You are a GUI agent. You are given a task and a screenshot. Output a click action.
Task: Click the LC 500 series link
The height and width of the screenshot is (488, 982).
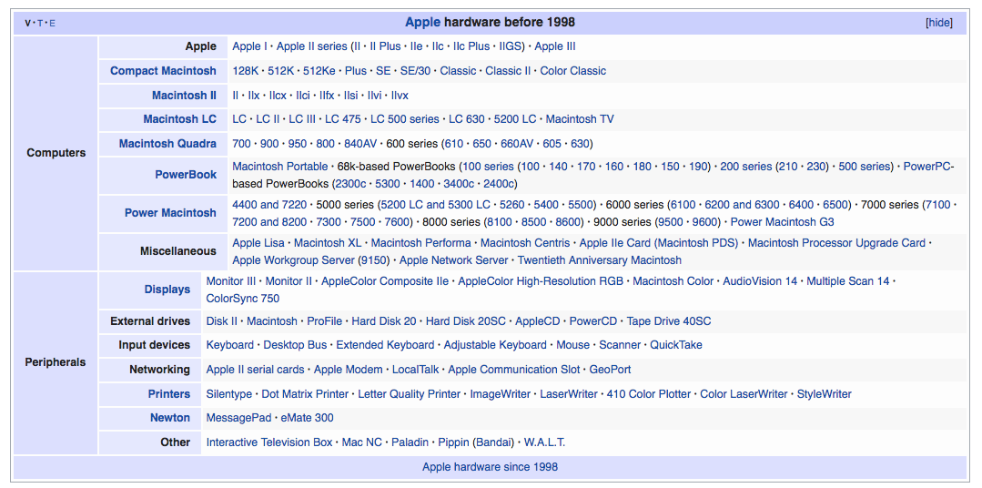(x=405, y=119)
